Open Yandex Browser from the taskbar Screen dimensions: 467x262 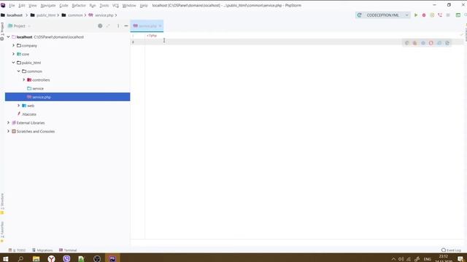tap(51, 259)
